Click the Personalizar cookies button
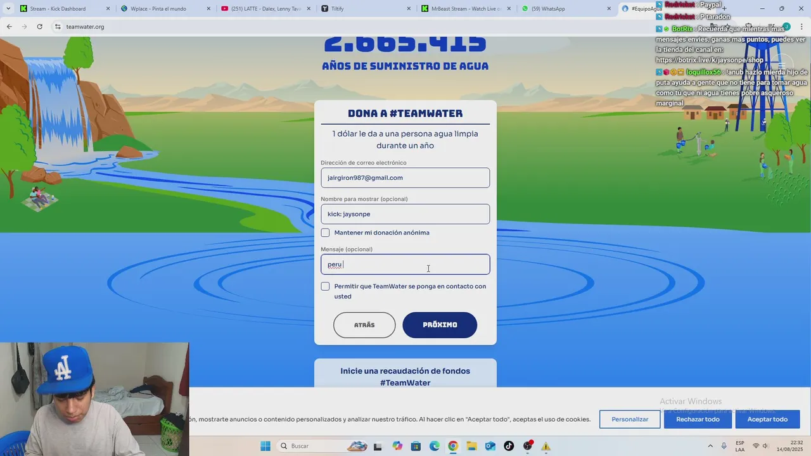Image resolution: width=811 pixels, height=456 pixels. click(x=630, y=419)
